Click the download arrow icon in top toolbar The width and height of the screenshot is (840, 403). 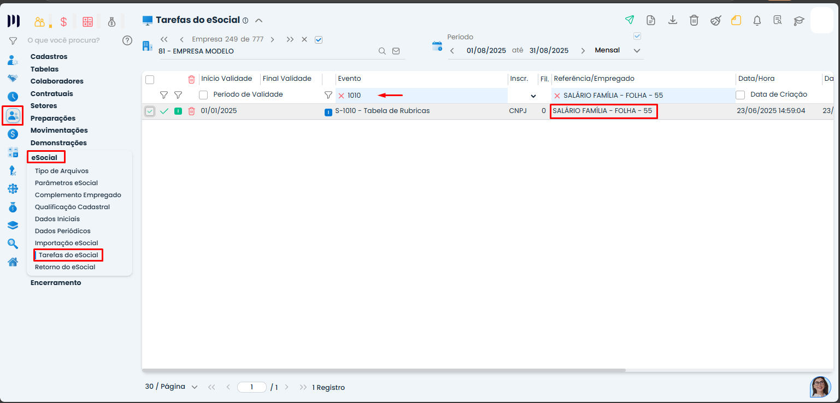point(673,20)
